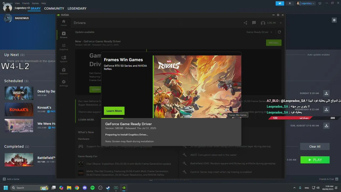The width and height of the screenshot is (341, 192).
Task: Open Xbox Game Bar taskbar icon
Action: [x=116, y=188]
